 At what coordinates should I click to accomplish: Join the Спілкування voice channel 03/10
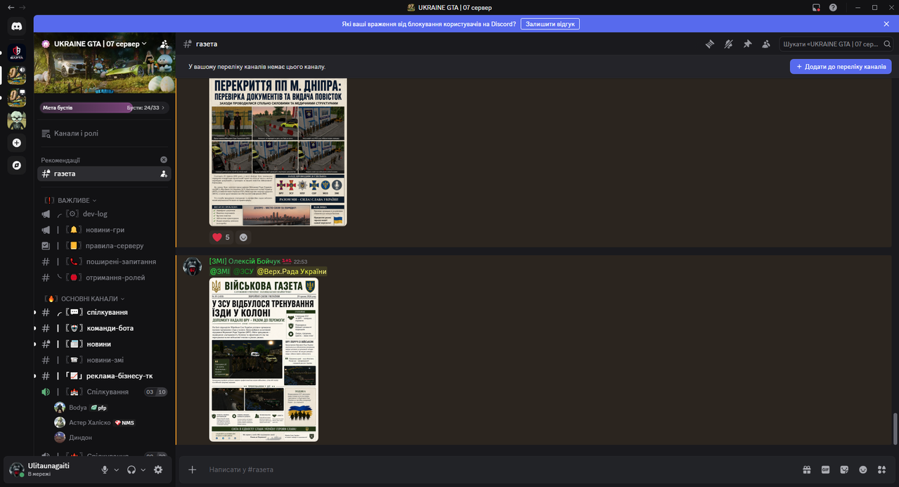[x=104, y=391]
